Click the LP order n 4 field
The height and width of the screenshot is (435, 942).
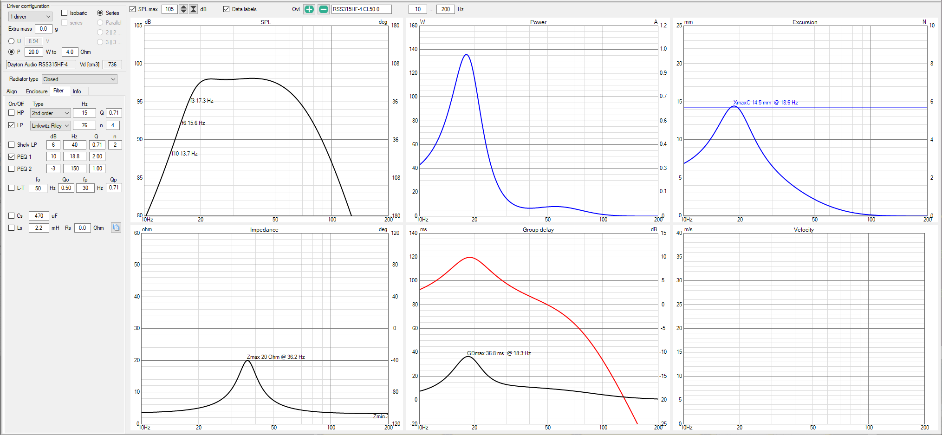coord(113,125)
